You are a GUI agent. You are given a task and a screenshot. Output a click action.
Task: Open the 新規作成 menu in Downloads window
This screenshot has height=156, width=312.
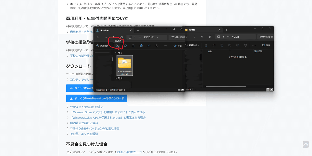click(x=102, y=46)
